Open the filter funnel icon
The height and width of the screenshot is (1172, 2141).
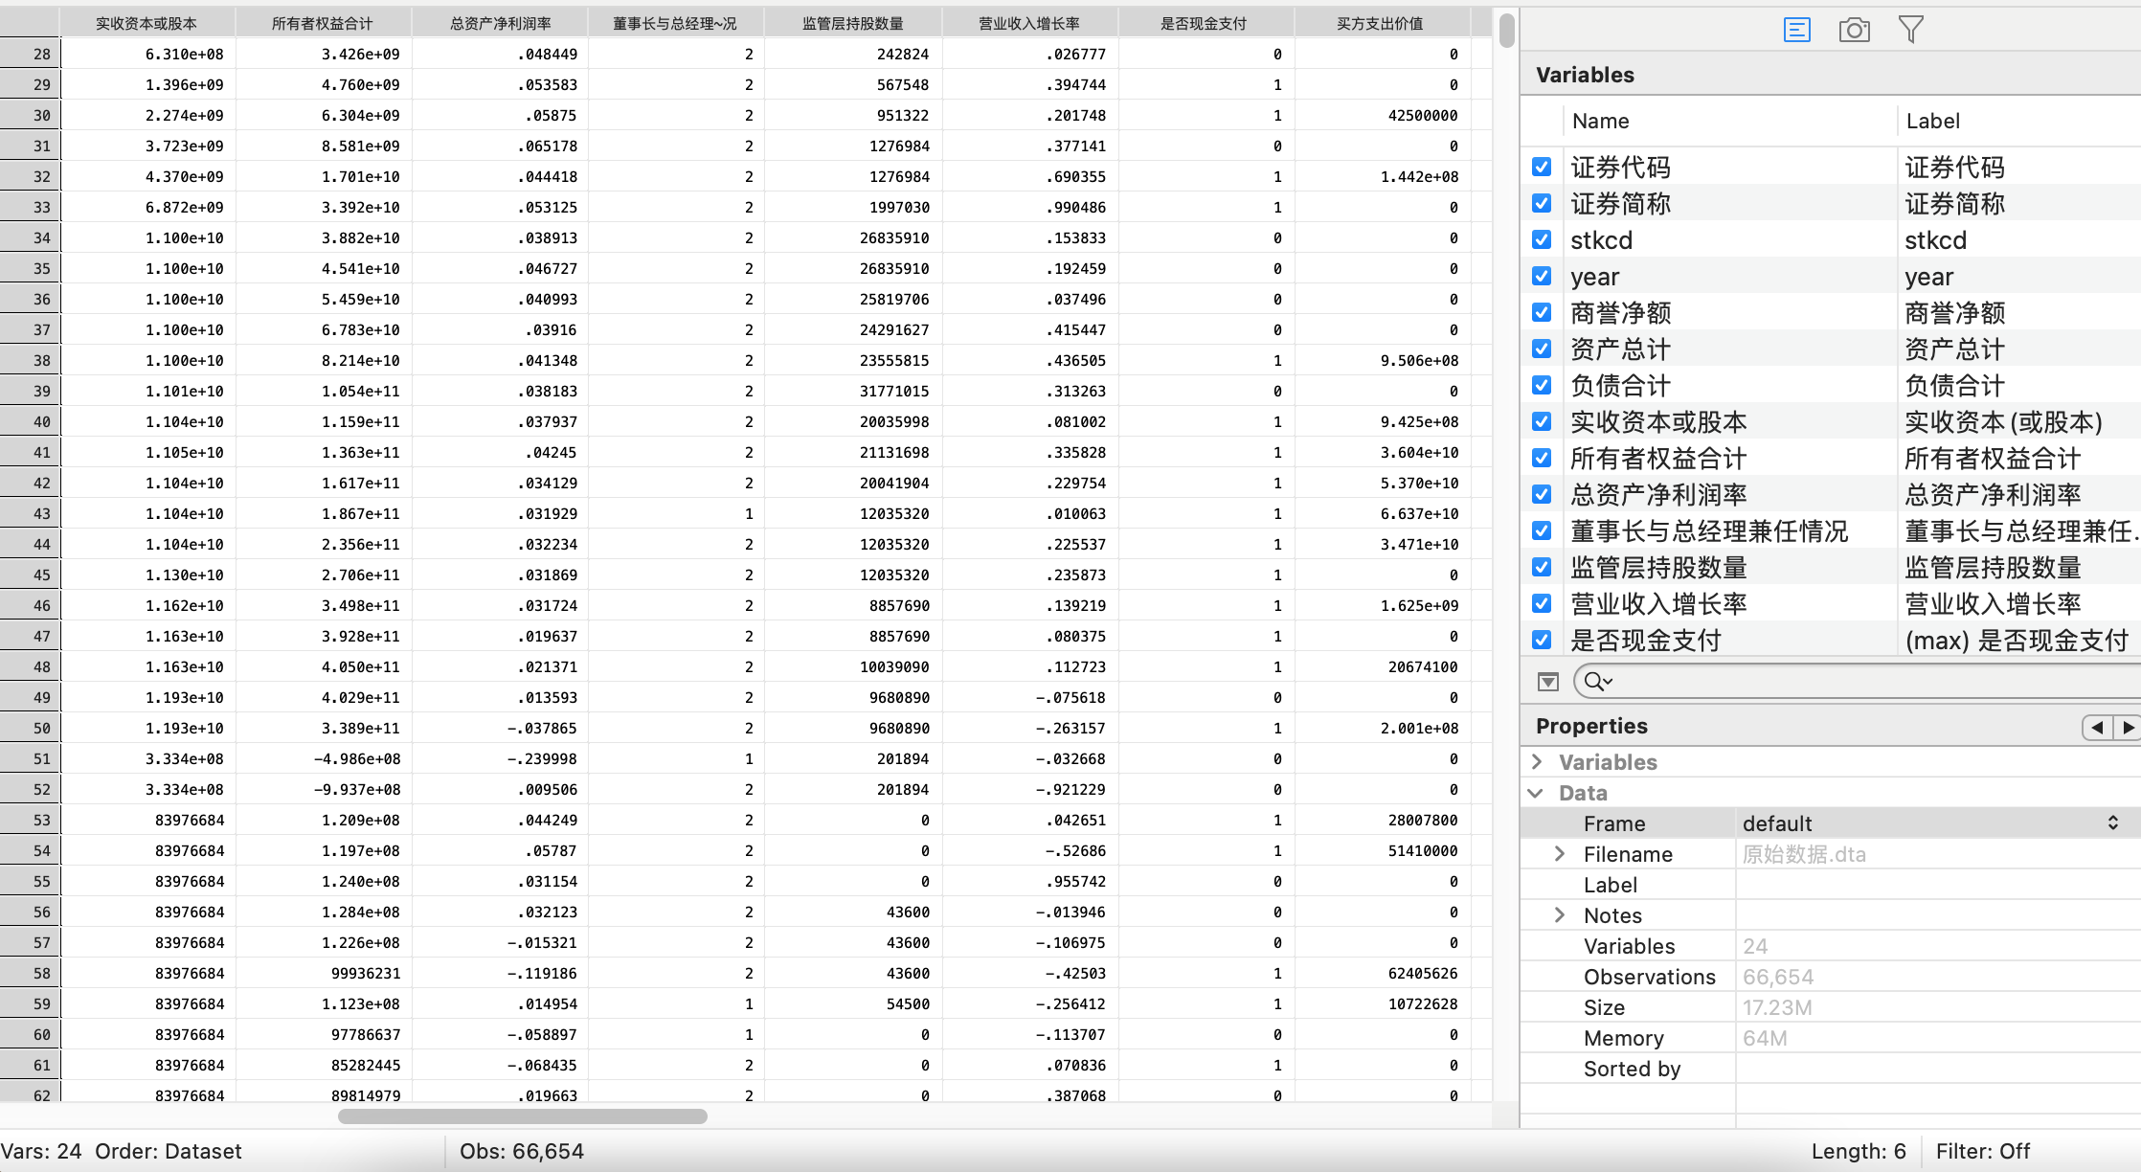(1910, 30)
